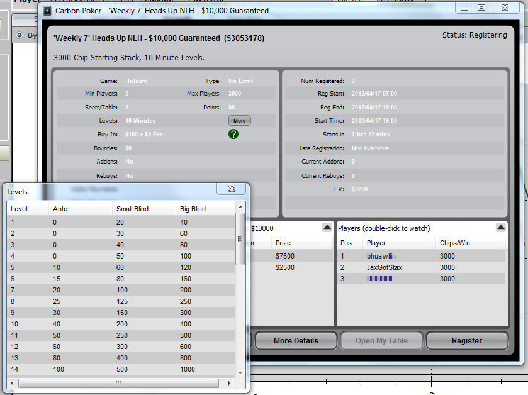Click the Levels list scroll down arrow
Image resolution: width=528 pixels, height=395 pixels.
(x=240, y=372)
